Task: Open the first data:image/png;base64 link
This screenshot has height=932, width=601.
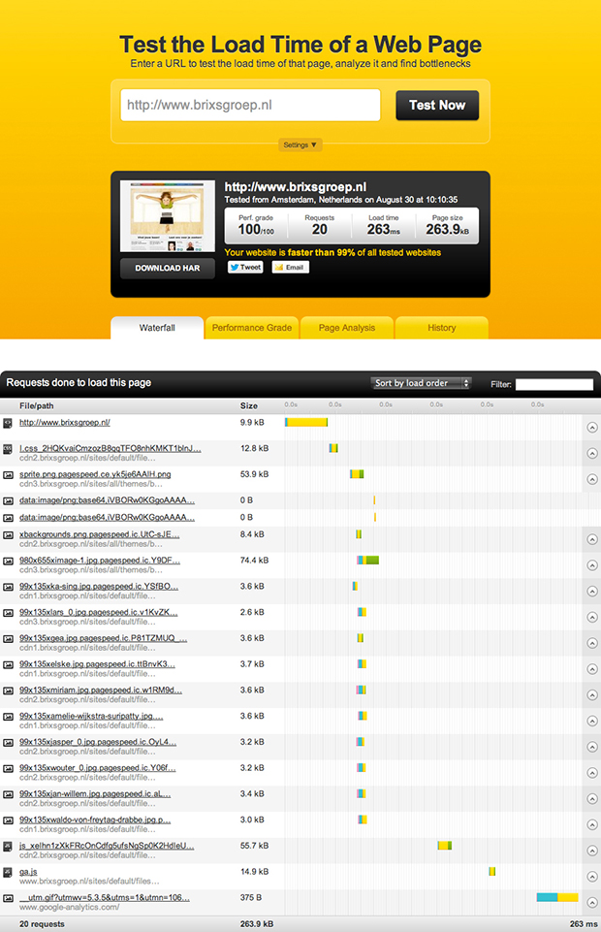Action: (x=107, y=500)
